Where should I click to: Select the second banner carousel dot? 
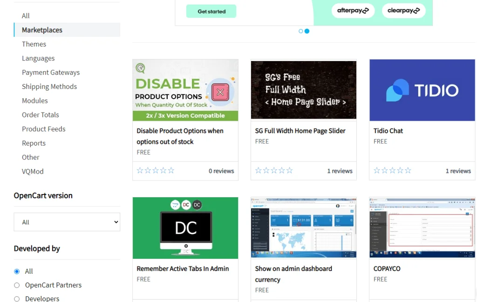click(x=307, y=31)
